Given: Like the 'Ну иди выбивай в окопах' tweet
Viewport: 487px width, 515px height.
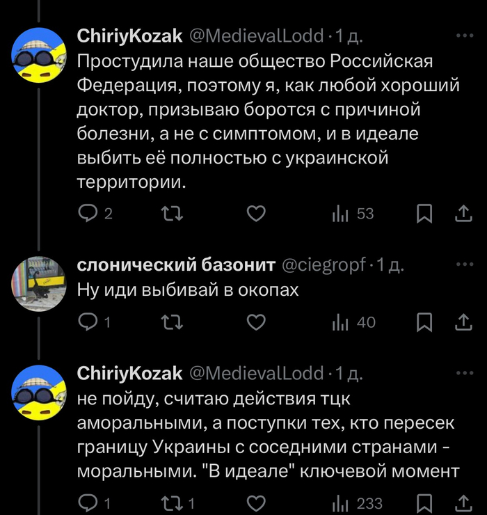Looking at the screenshot, I should point(256,322).
